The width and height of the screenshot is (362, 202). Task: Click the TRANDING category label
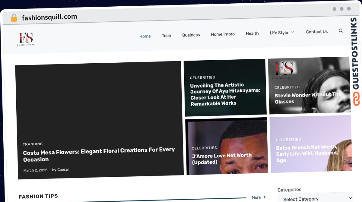tap(33, 144)
